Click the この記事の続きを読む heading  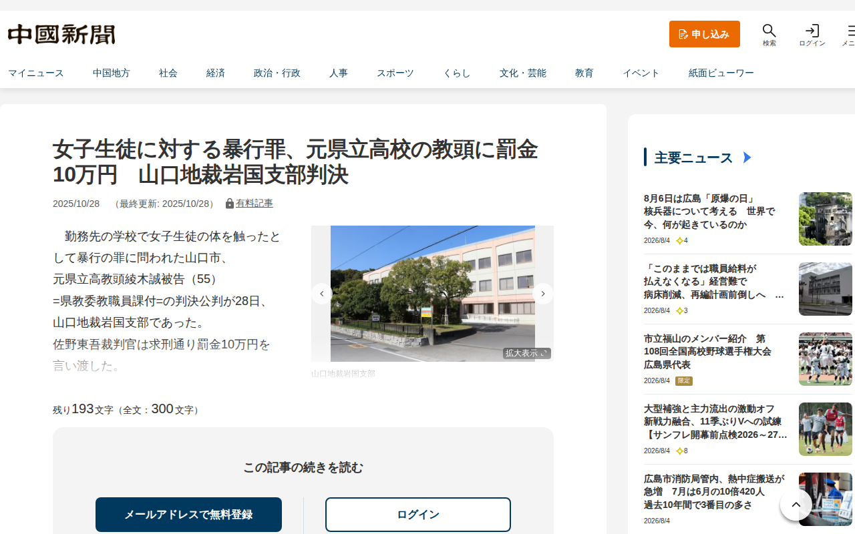pos(303,467)
